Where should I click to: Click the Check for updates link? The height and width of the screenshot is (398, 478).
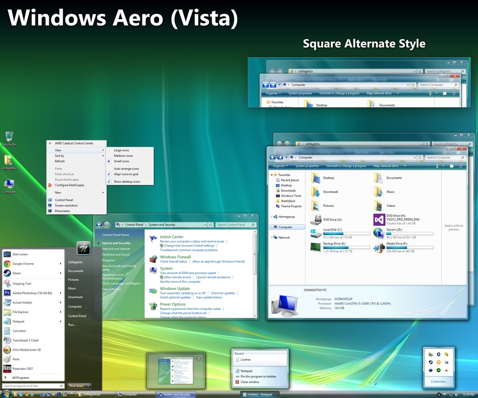click(x=223, y=293)
